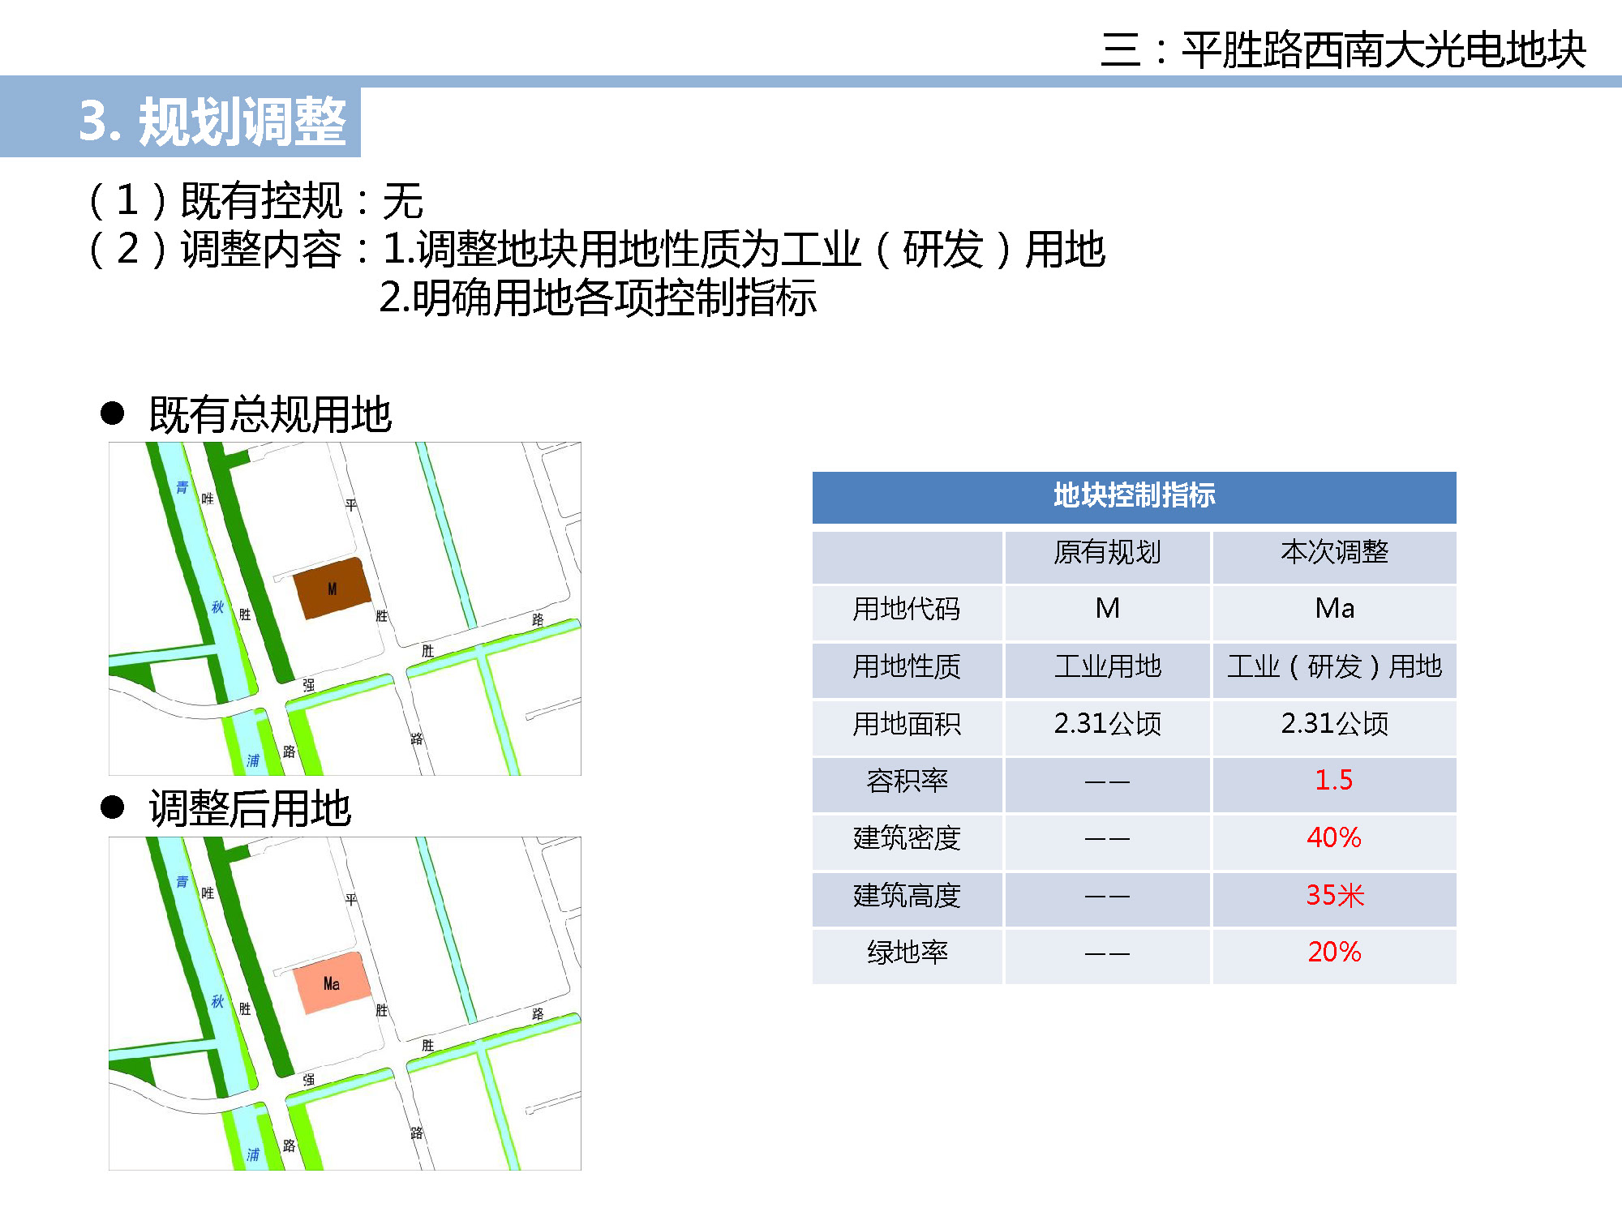This screenshot has width=1622, height=1216.
Task: Click the brown M land parcel
Action: click(x=331, y=589)
